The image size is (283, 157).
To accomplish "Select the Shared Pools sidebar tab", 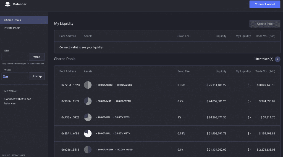I will [x=24, y=20].
